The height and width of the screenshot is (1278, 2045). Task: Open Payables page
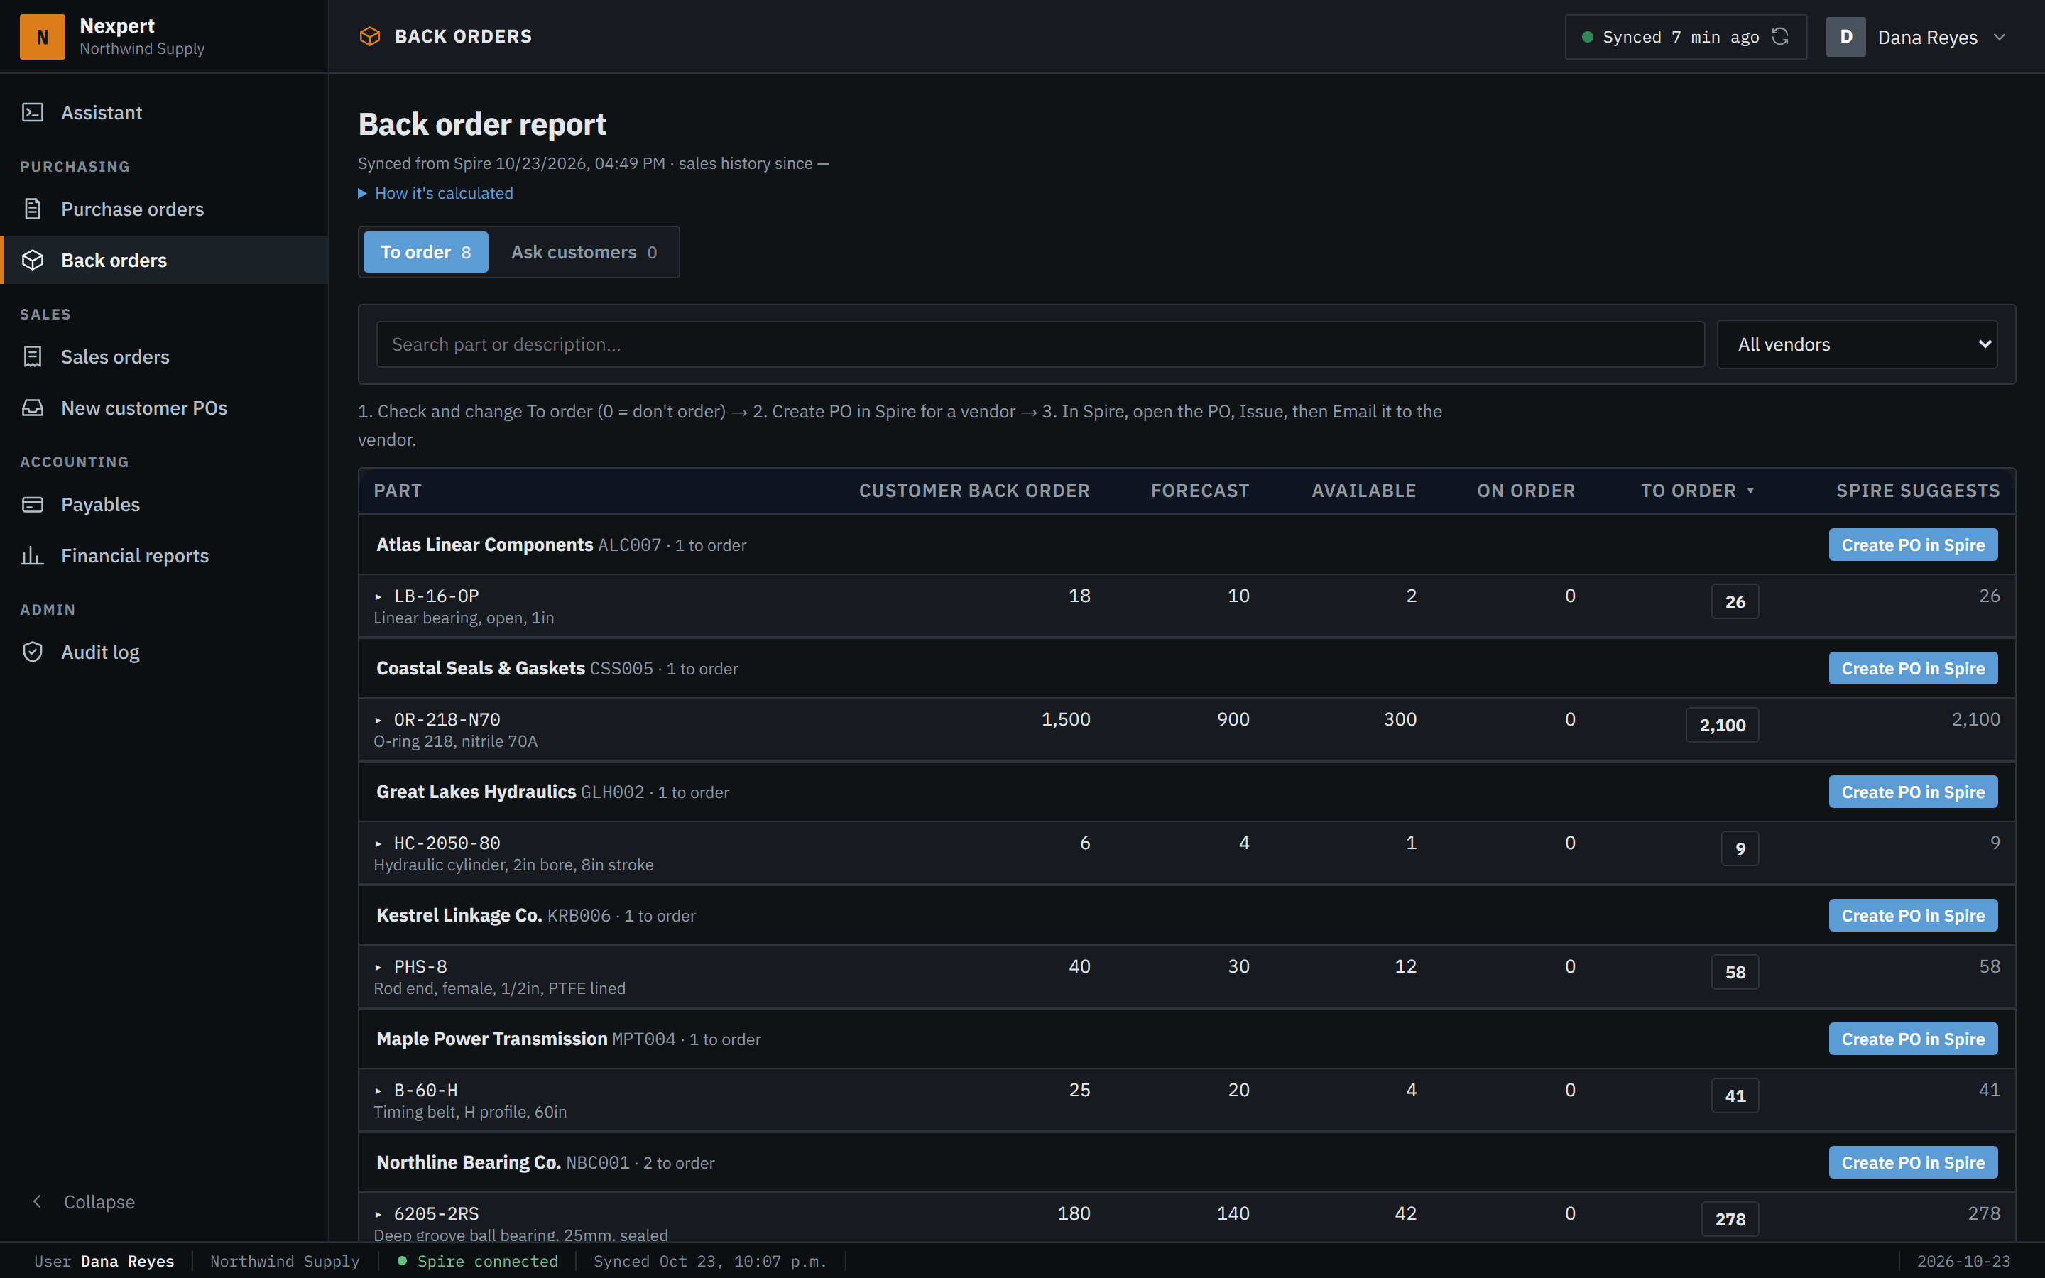pos(164,505)
